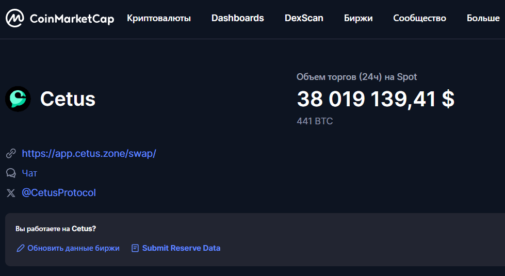The width and height of the screenshot is (505, 276).
Task: Open the Dashboards menu item
Action: coord(237,19)
